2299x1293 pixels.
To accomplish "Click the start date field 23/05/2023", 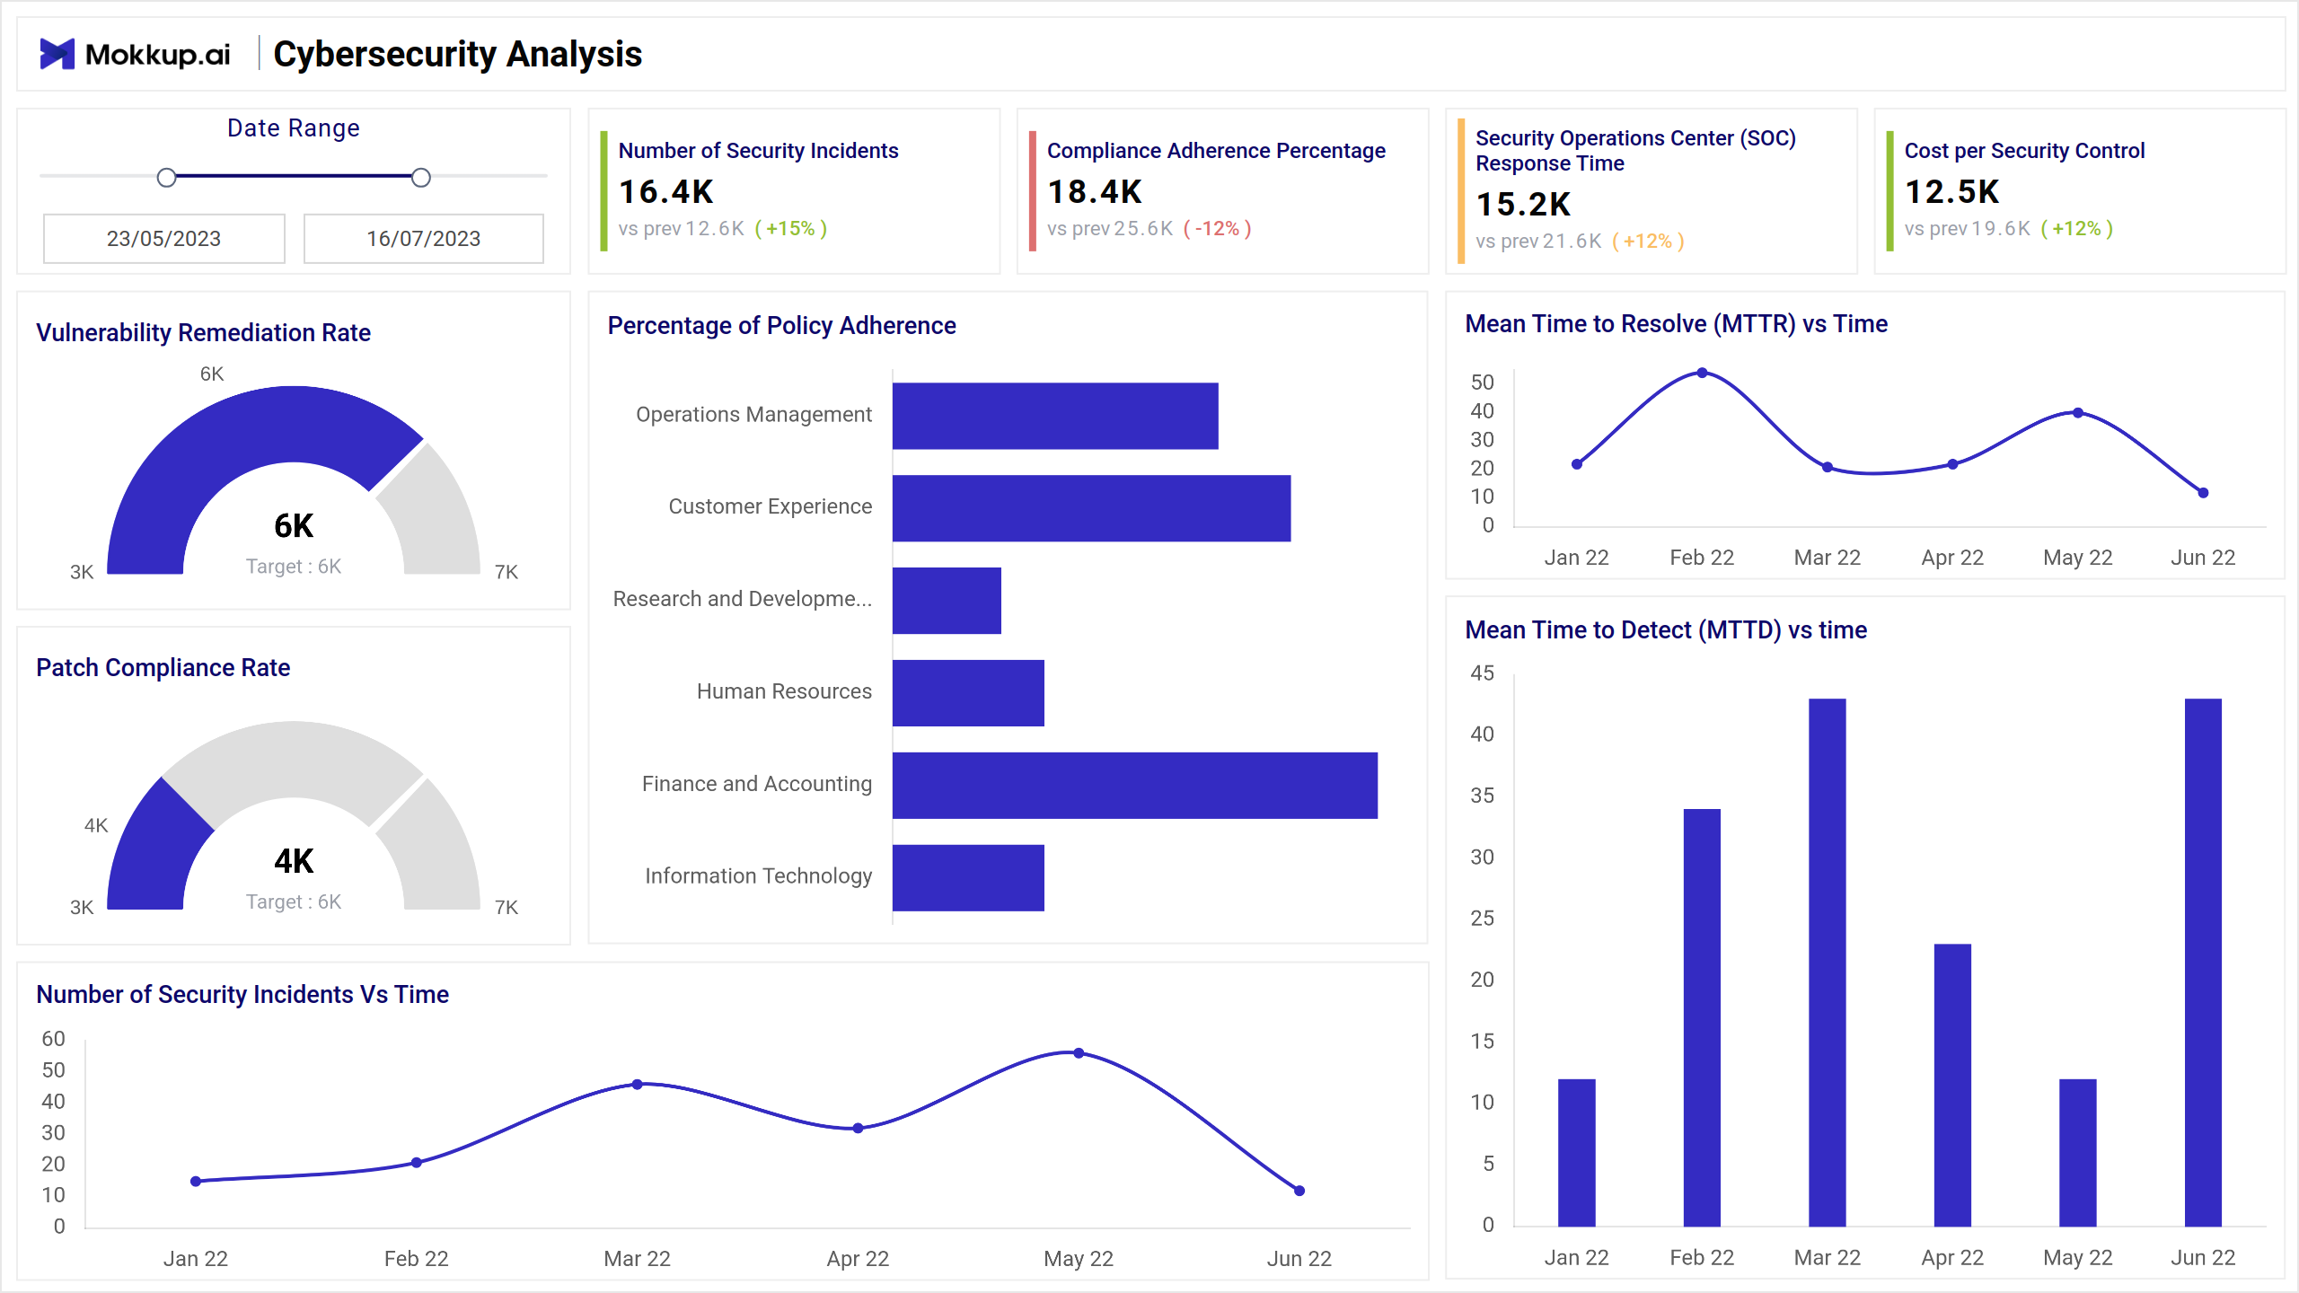I will [x=164, y=238].
